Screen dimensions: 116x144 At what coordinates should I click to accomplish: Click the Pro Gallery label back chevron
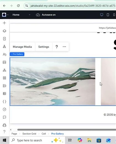coord(12,54)
